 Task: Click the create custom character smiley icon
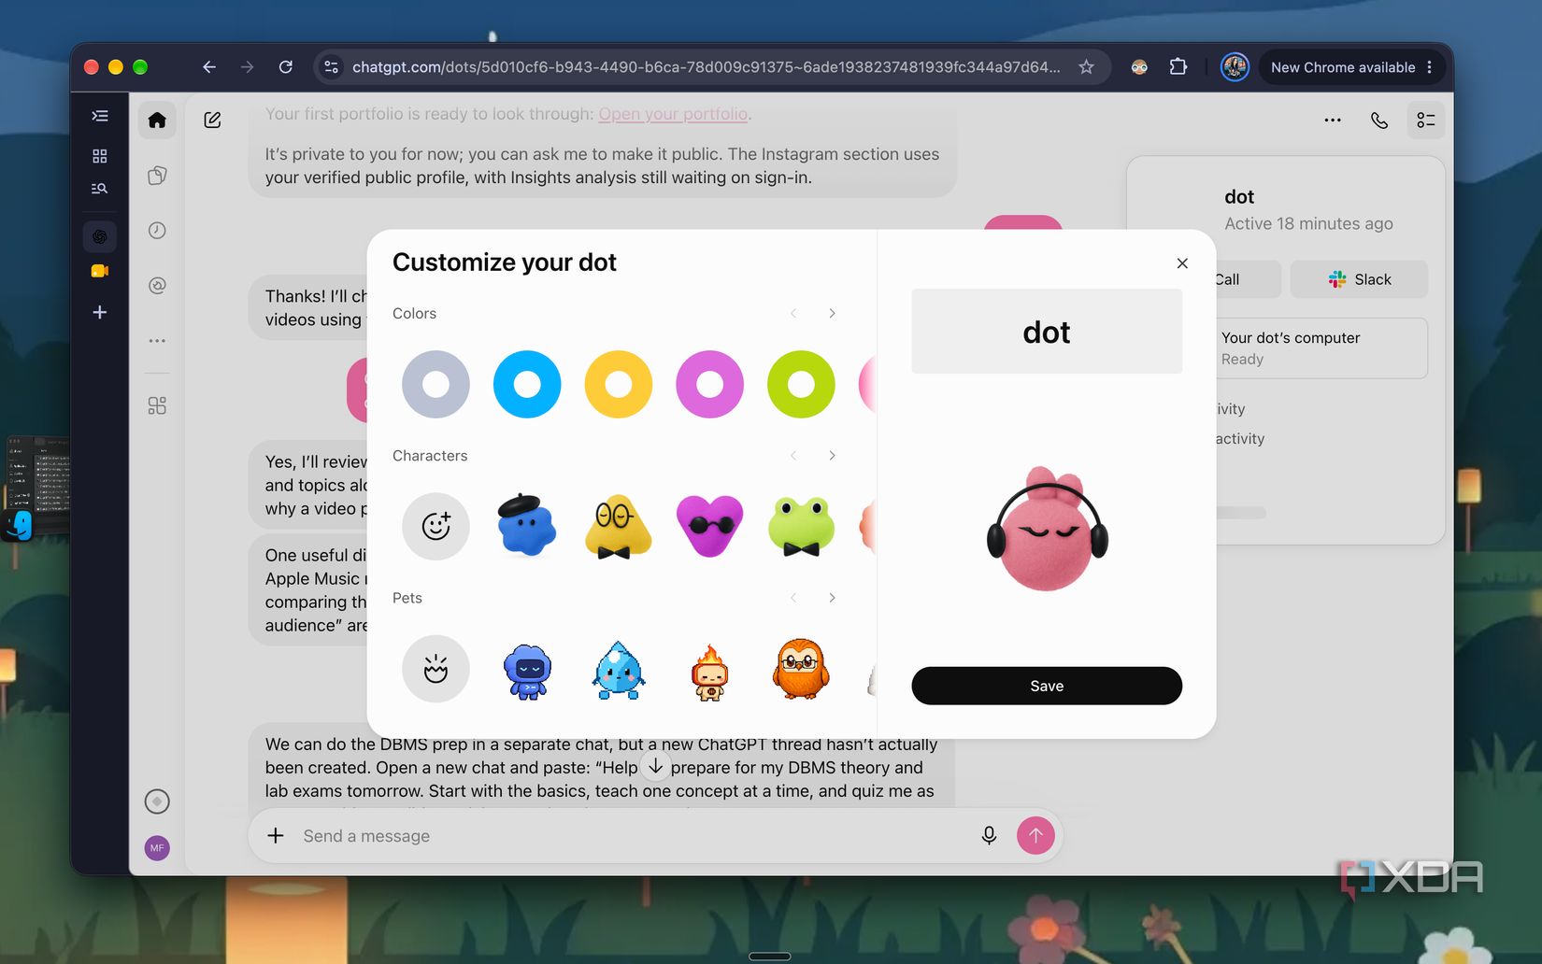coord(435,526)
